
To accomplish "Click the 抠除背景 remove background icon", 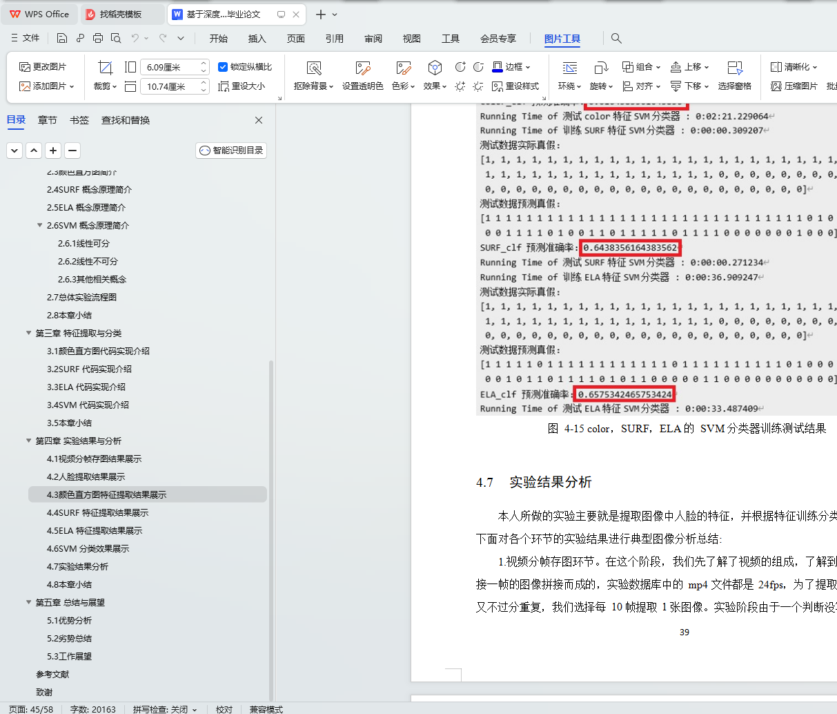I will tap(314, 68).
